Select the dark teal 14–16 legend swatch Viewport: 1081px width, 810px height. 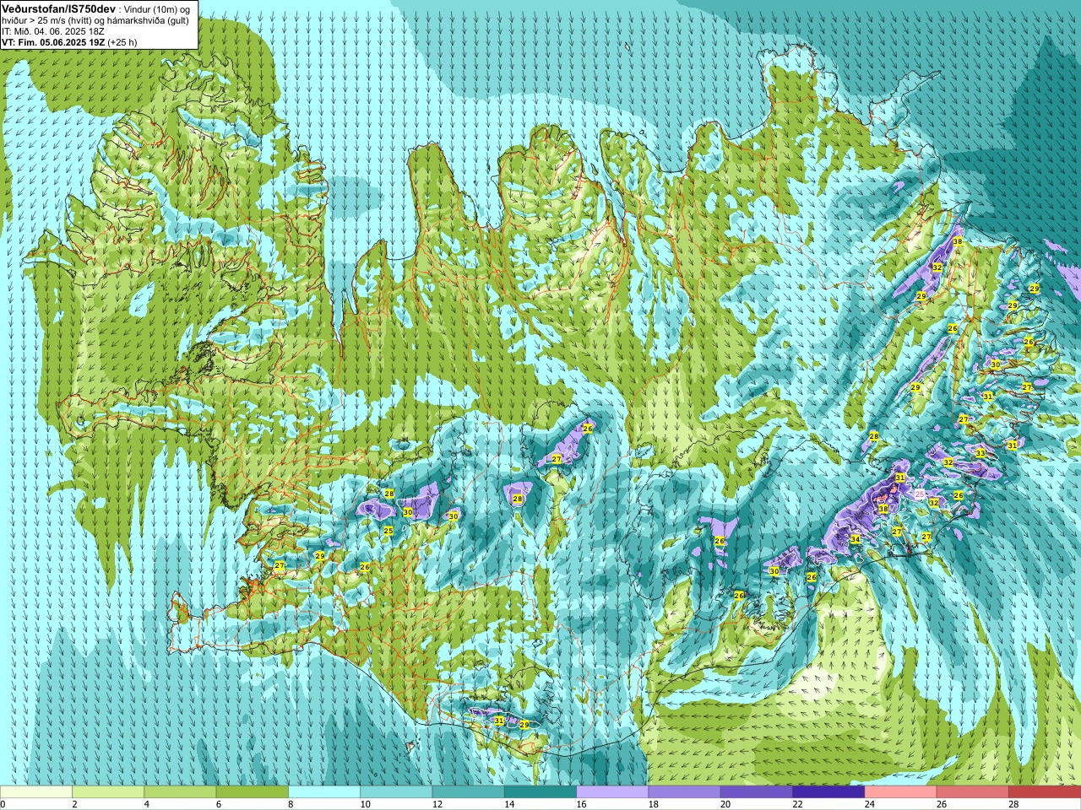click(540, 792)
